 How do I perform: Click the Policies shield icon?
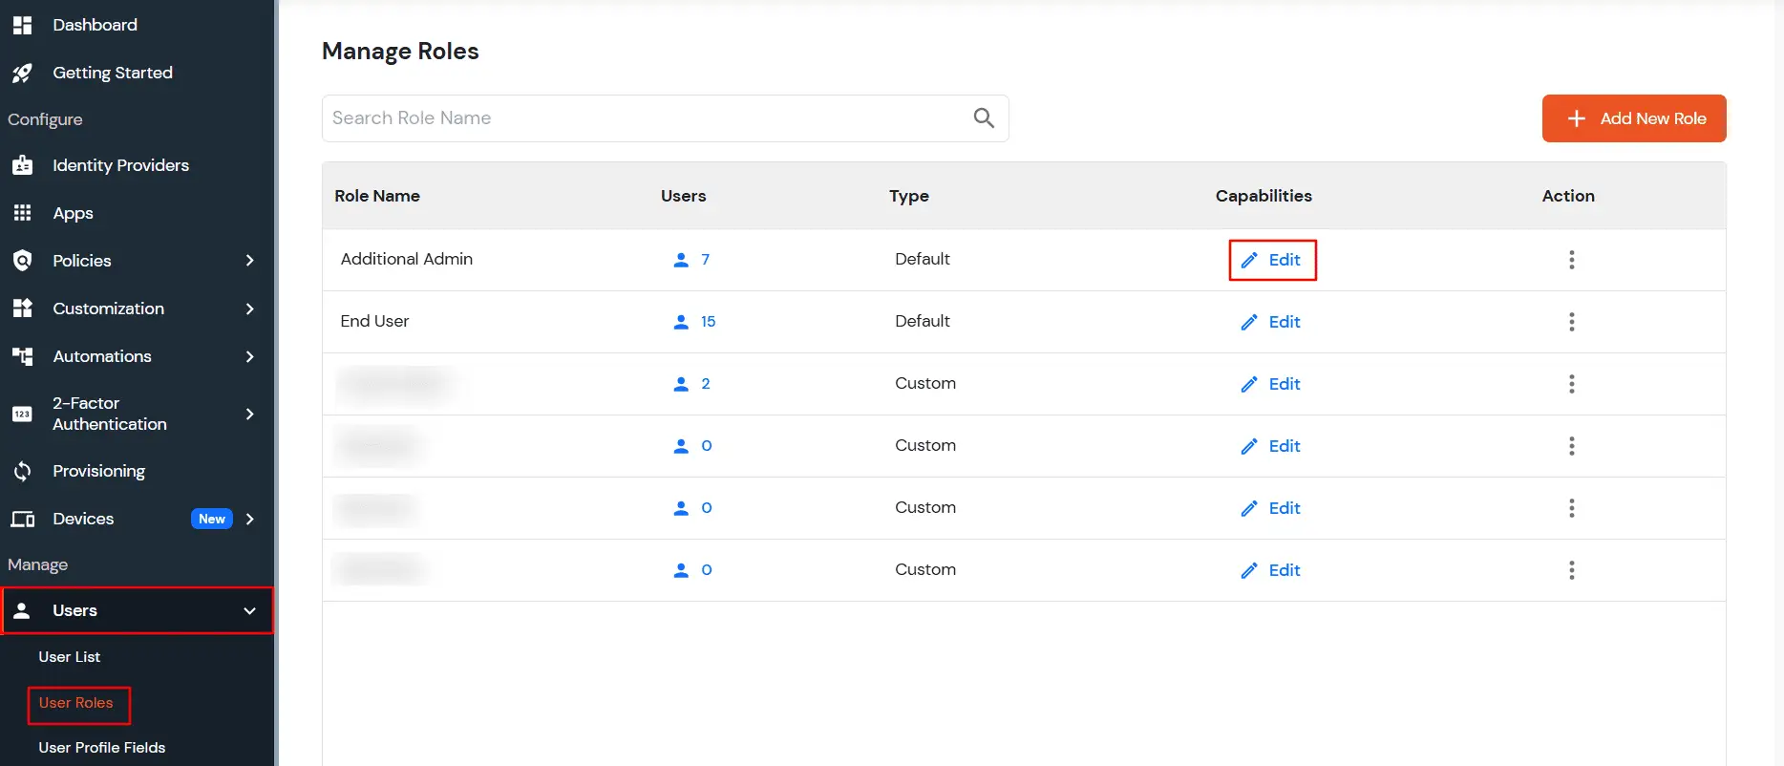(23, 261)
